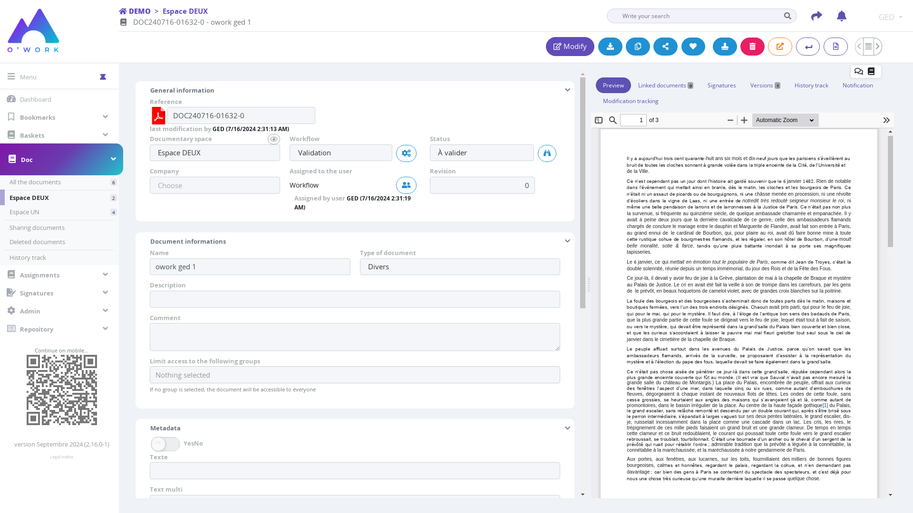Click the Modify button

click(x=570, y=47)
